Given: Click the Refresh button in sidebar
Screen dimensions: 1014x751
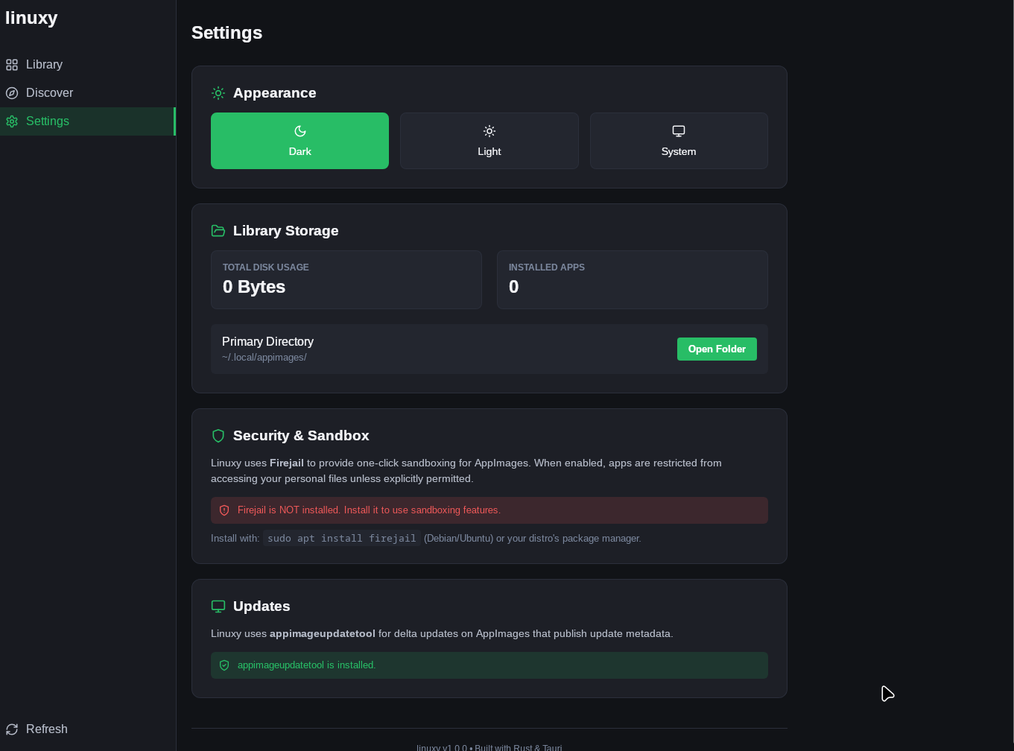Looking at the screenshot, I should point(87,729).
